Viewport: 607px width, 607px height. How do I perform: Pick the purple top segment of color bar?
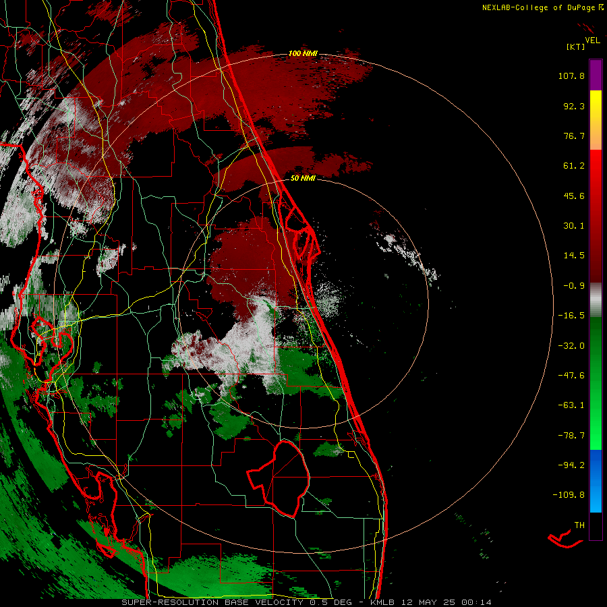pyautogui.click(x=596, y=75)
